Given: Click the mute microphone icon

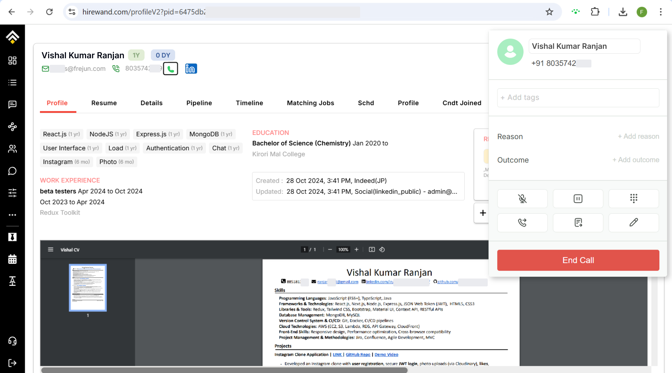Looking at the screenshot, I should pos(522,198).
